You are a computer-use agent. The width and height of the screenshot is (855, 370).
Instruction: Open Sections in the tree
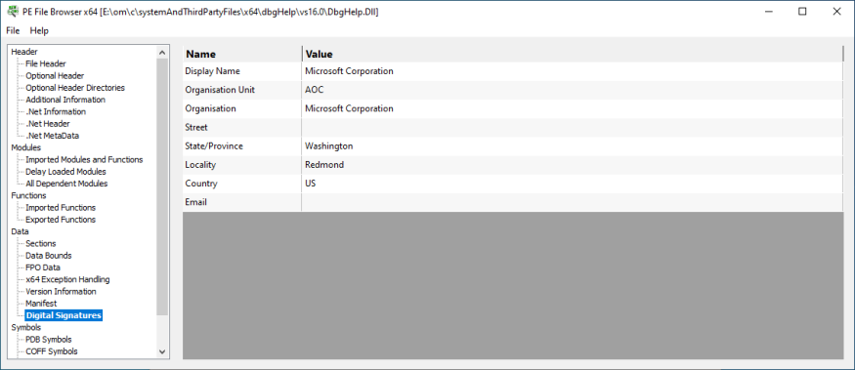[41, 244]
